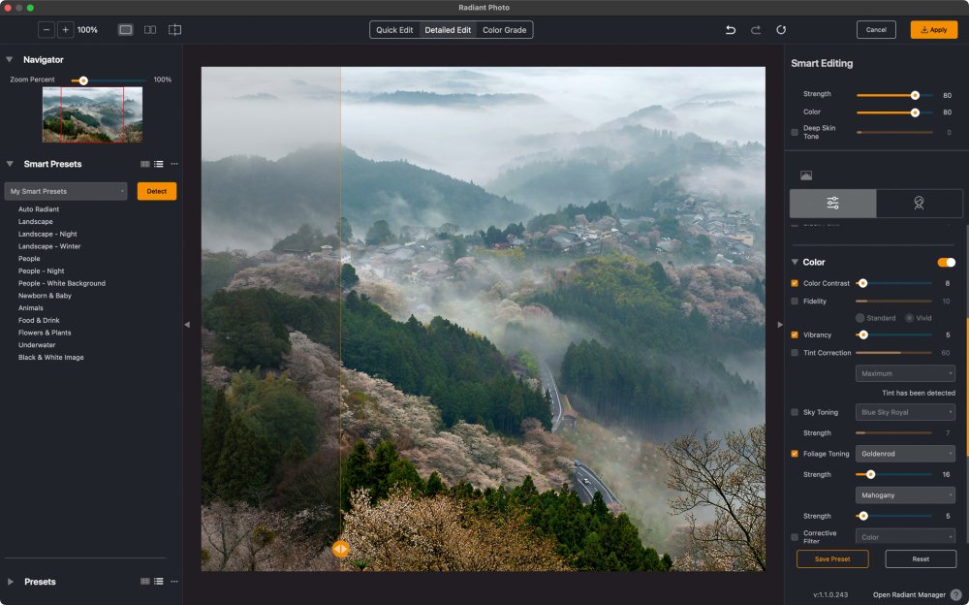The image size is (969, 605).
Task: Open the Tint Correction Maximum dropdown
Action: (905, 373)
